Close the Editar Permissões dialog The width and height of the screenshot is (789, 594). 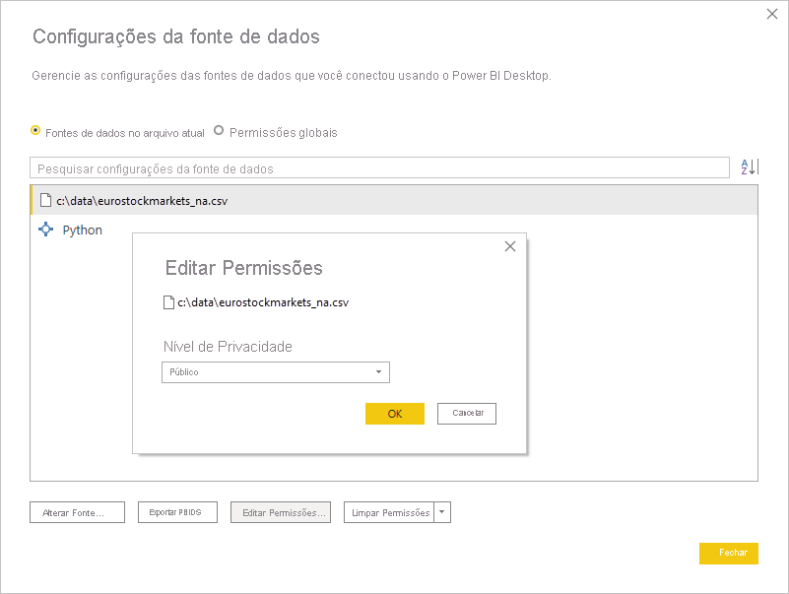pyautogui.click(x=510, y=246)
